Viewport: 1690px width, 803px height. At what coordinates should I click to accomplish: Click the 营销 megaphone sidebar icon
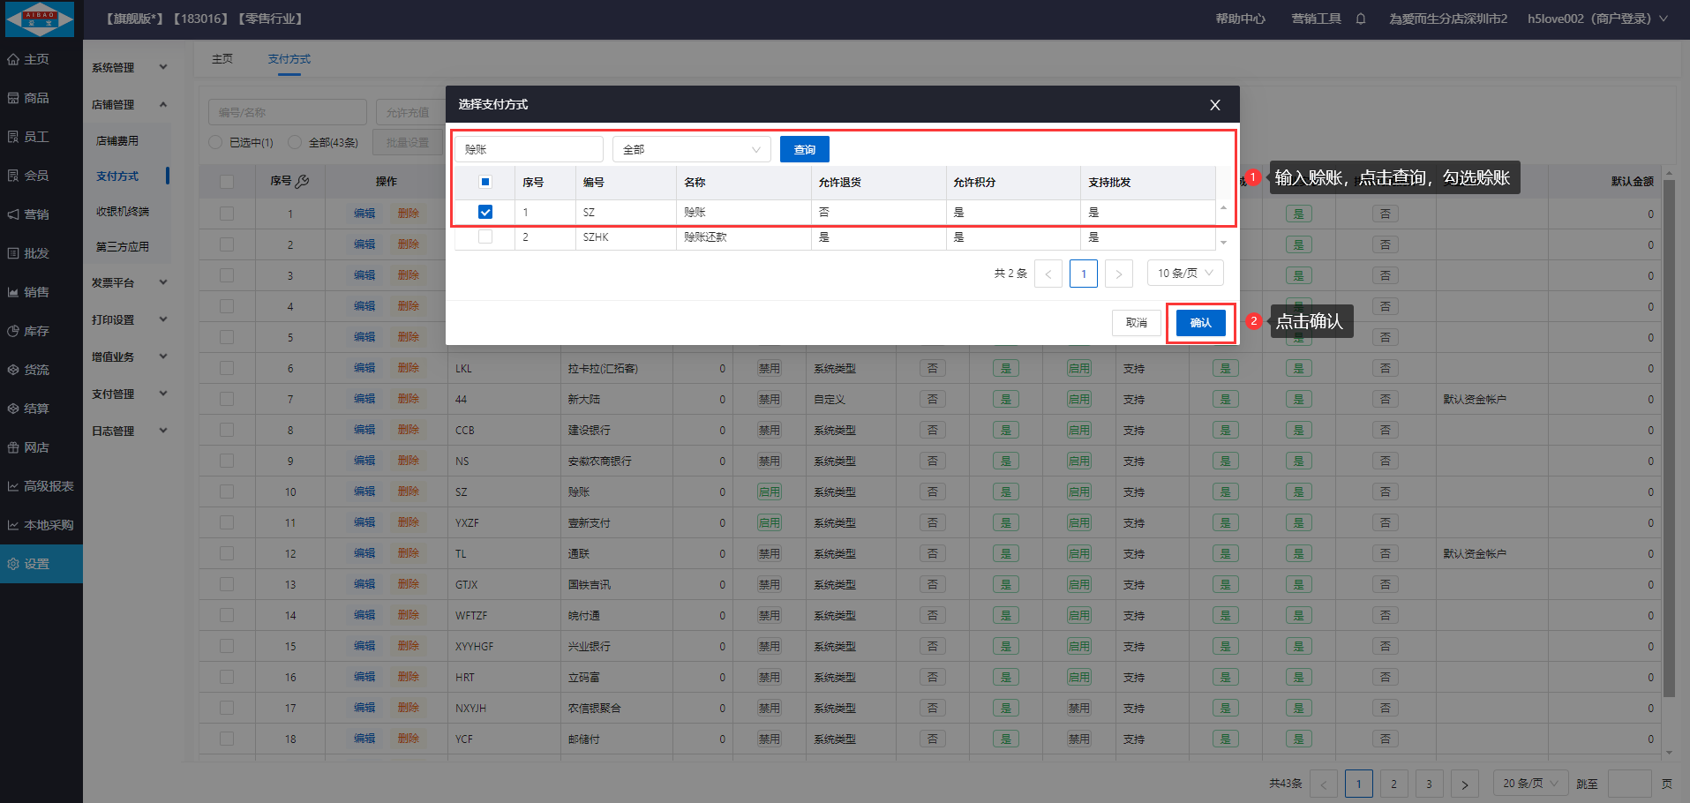[x=13, y=214]
